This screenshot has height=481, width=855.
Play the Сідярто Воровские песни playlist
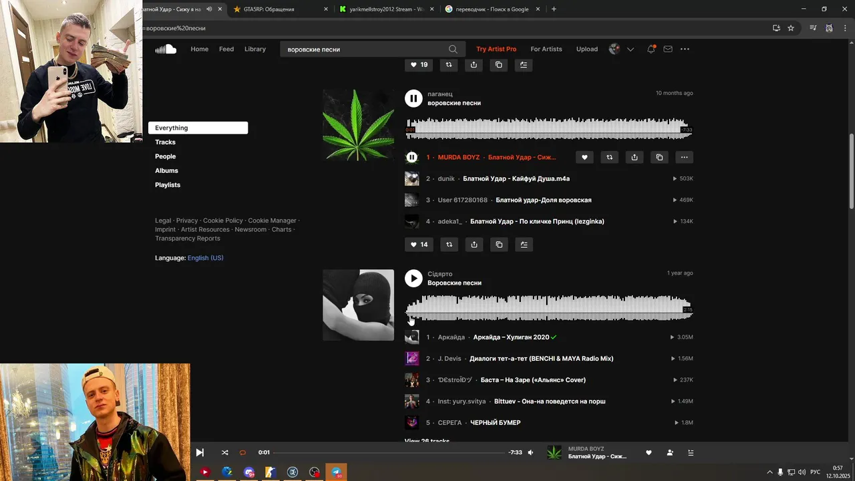tap(413, 279)
